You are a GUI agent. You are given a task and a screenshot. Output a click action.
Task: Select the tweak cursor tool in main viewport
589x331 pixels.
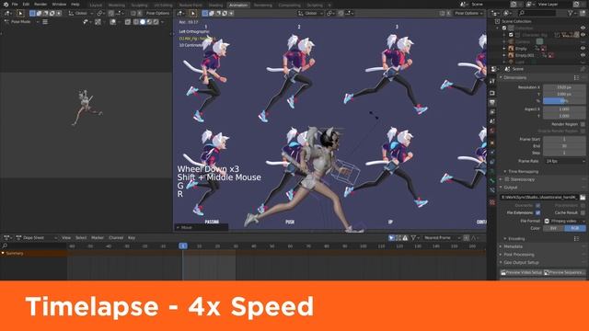[x=192, y=13]
